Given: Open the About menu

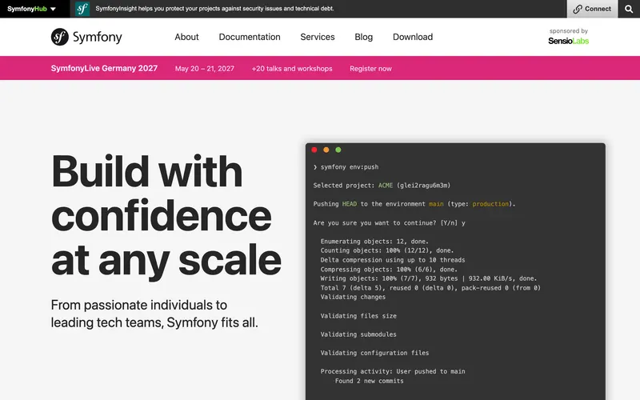Looking at the screenshot, I should coord(186,37).
